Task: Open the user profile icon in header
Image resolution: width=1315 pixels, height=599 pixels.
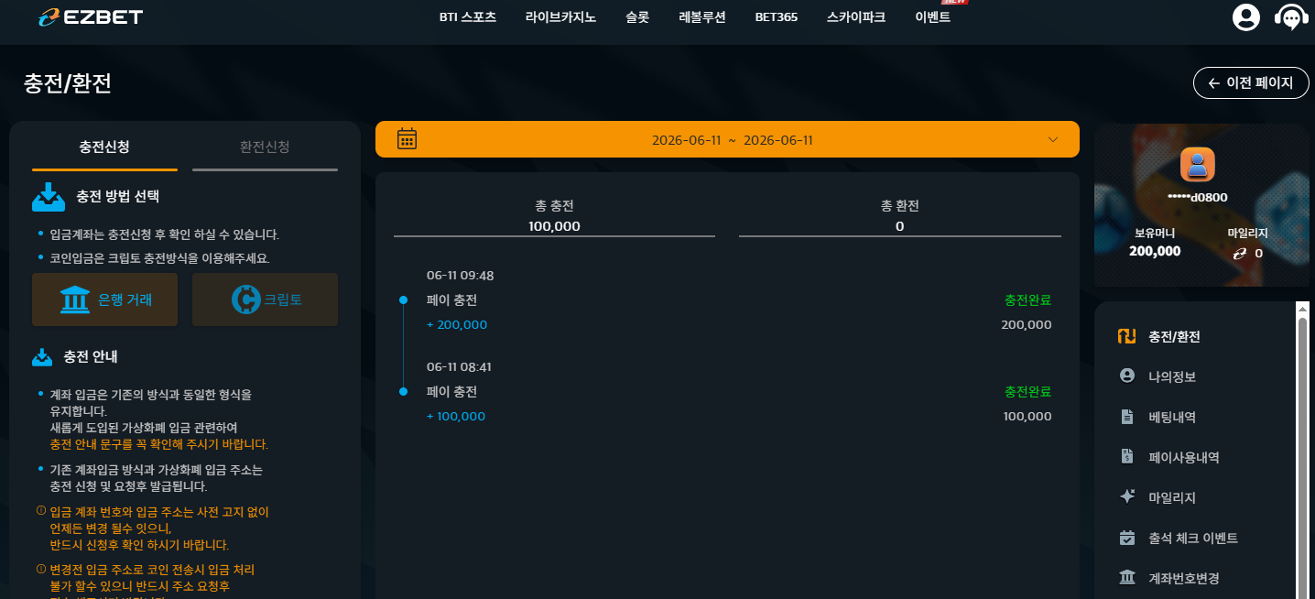Action: pyautogui.click(x=1246, y=16)
